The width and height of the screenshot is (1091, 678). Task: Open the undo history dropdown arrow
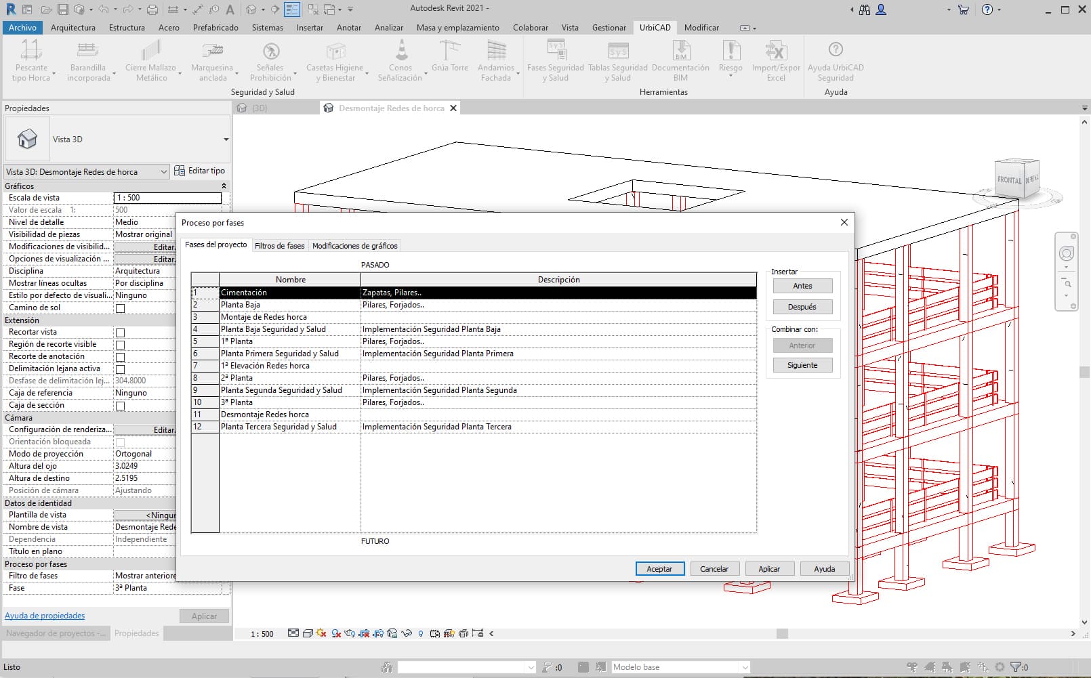coord(116,9)
